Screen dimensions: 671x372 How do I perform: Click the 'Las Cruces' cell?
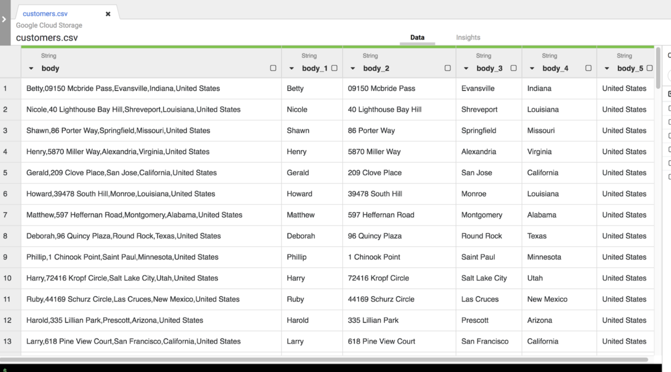pyautogui.click(x=489, y=299)
